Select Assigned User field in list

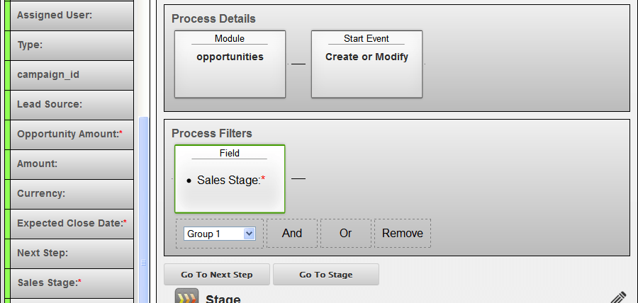point(72,16)
